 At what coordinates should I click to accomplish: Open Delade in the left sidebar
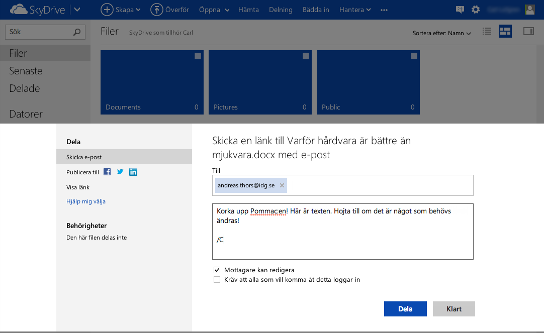point(24,88)
